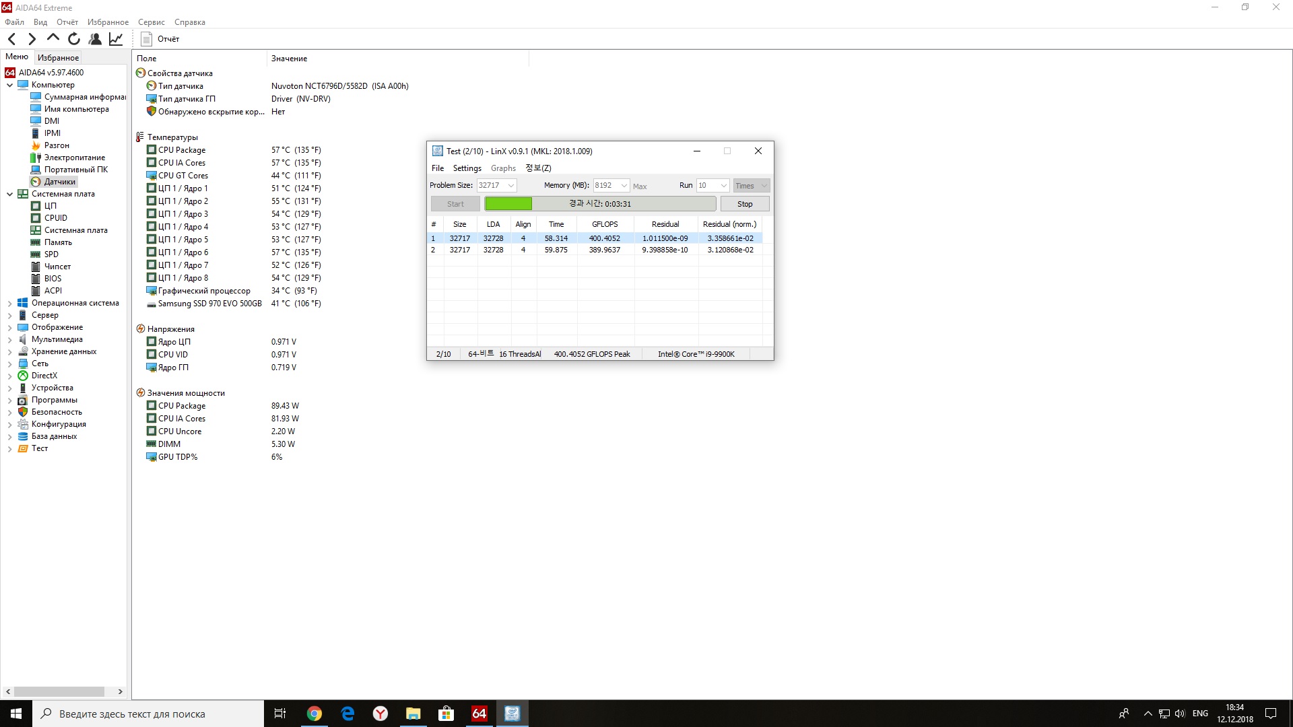Click the Back navigation arrow in toolbar

point(11,39)
